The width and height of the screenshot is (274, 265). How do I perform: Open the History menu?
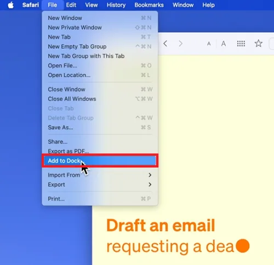(x=116, y=5)
